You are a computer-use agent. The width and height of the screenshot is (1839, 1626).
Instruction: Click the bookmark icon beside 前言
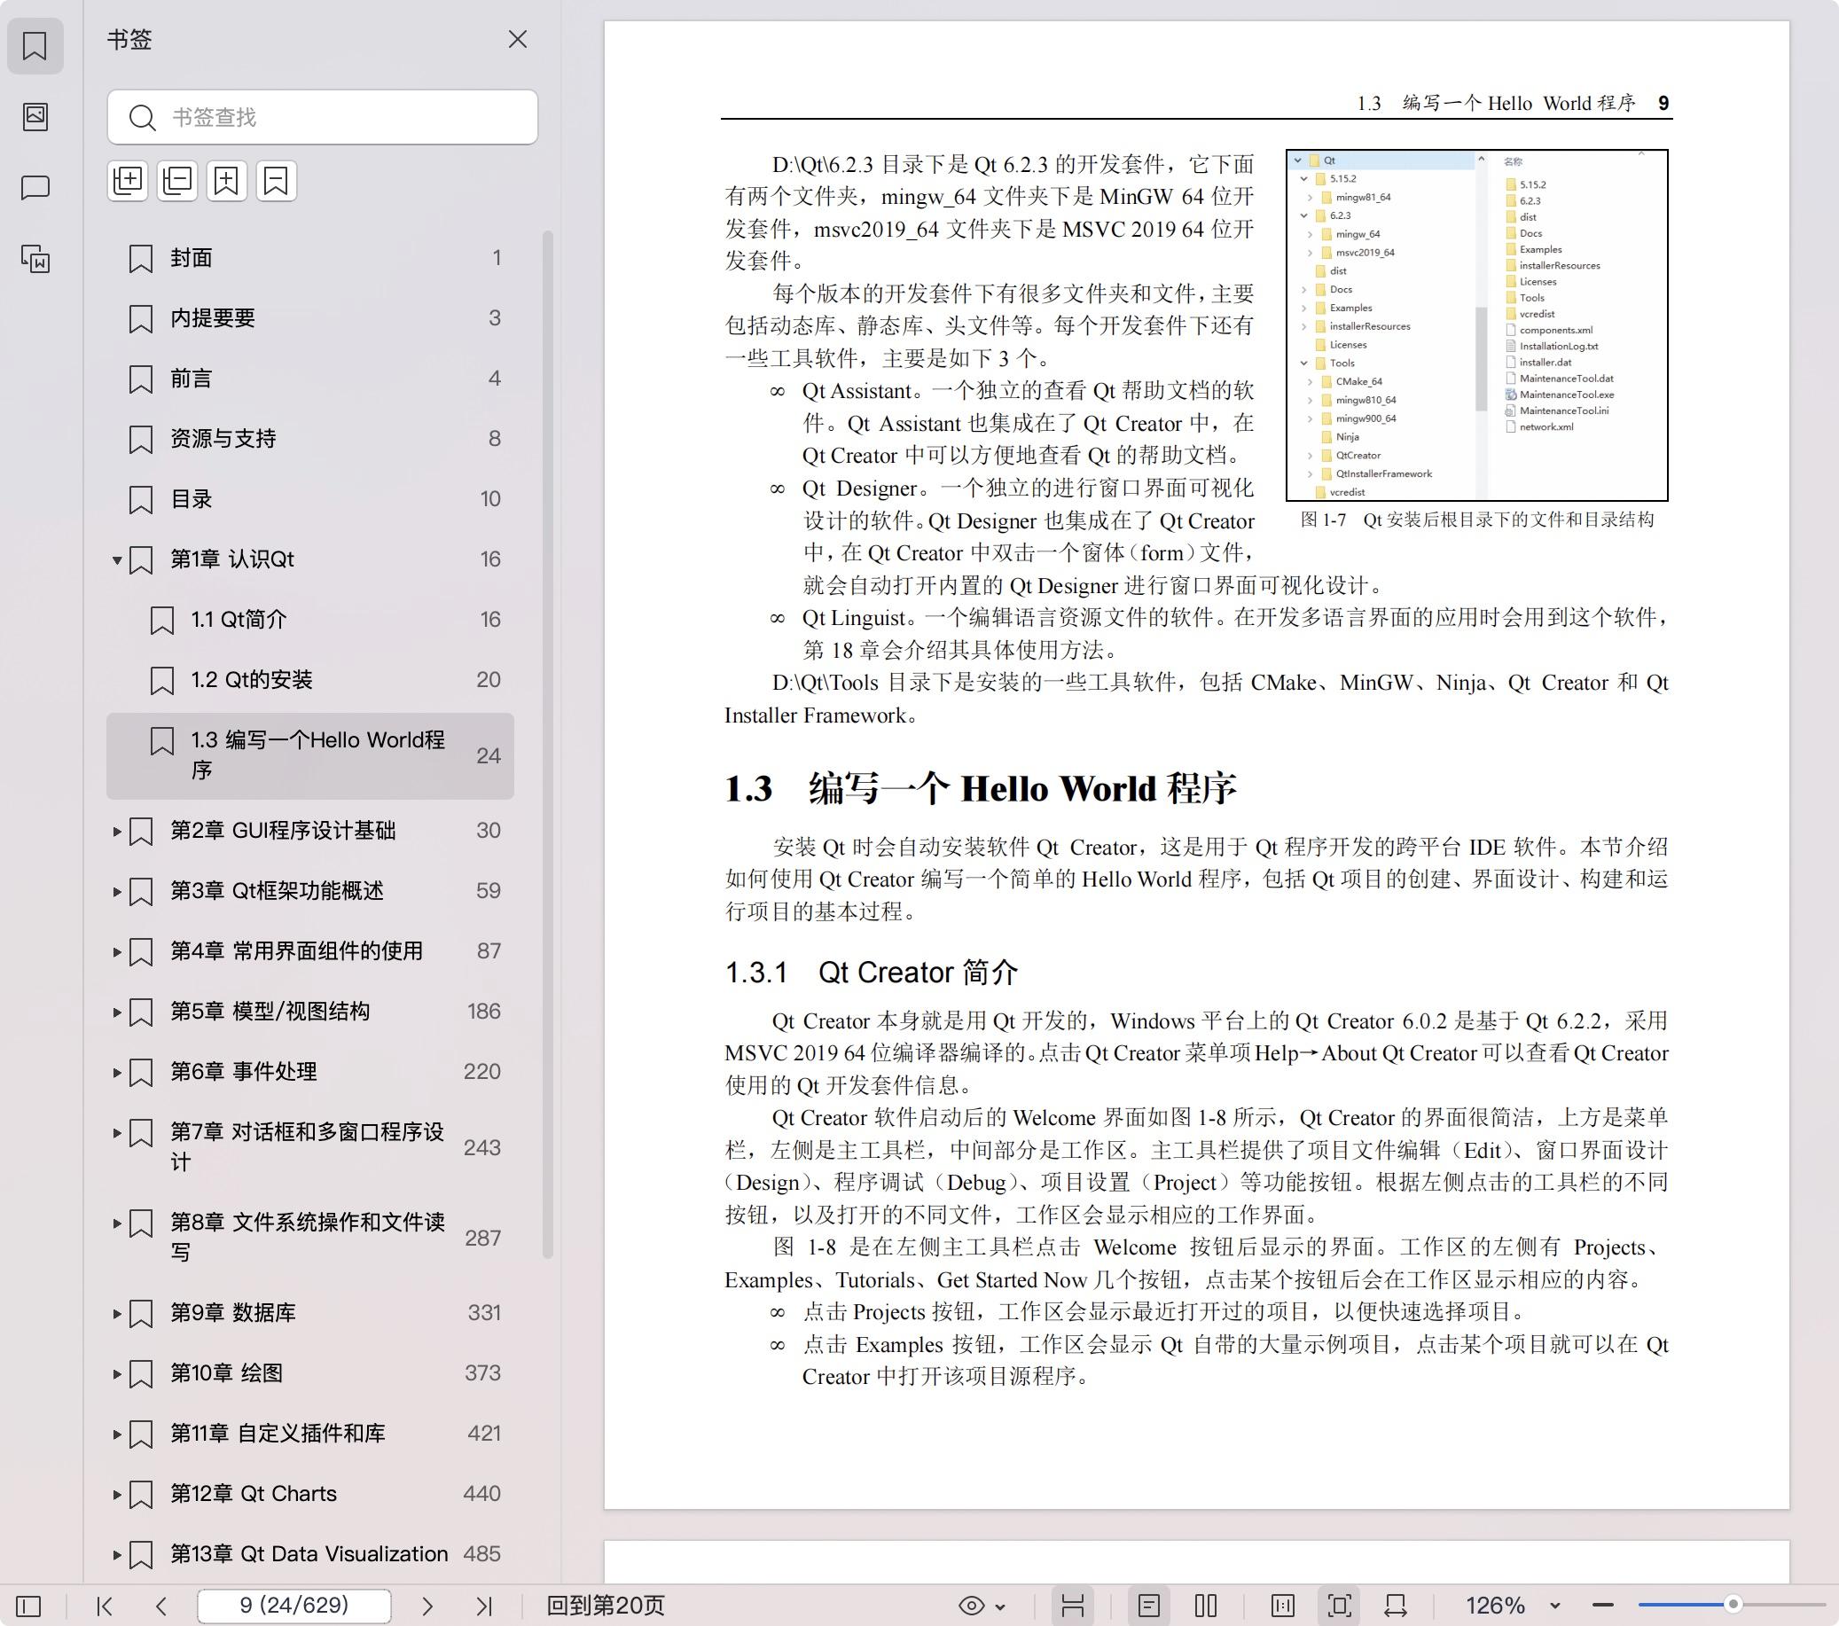(141, 379)
